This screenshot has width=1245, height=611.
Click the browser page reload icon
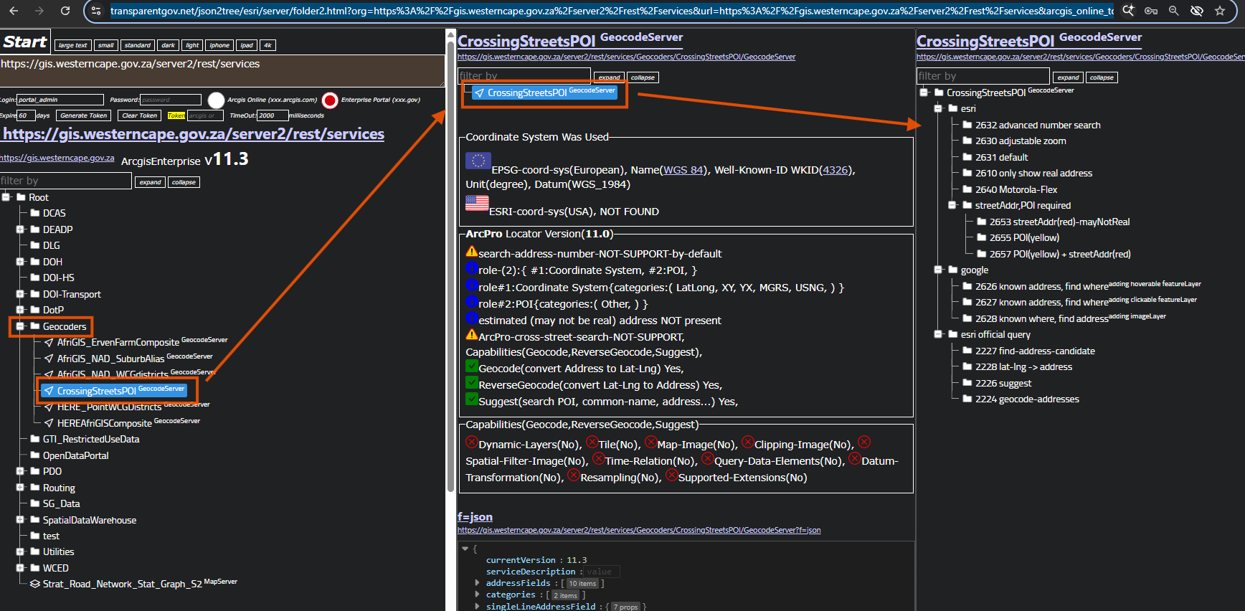click(65, 11)
